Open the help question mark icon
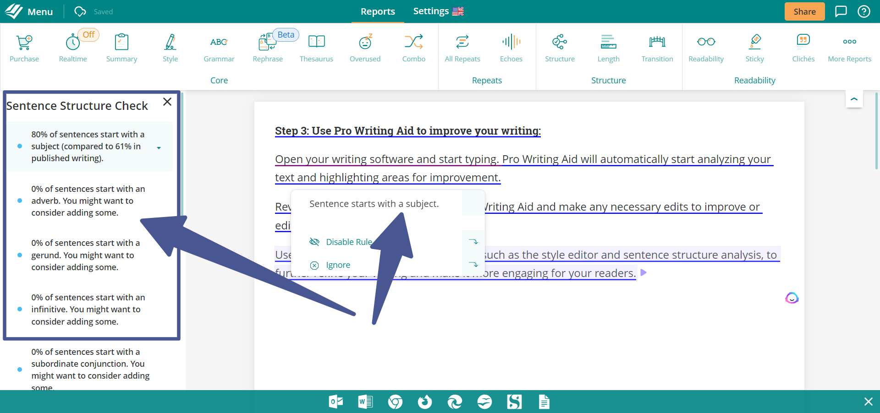 [864, 11]
